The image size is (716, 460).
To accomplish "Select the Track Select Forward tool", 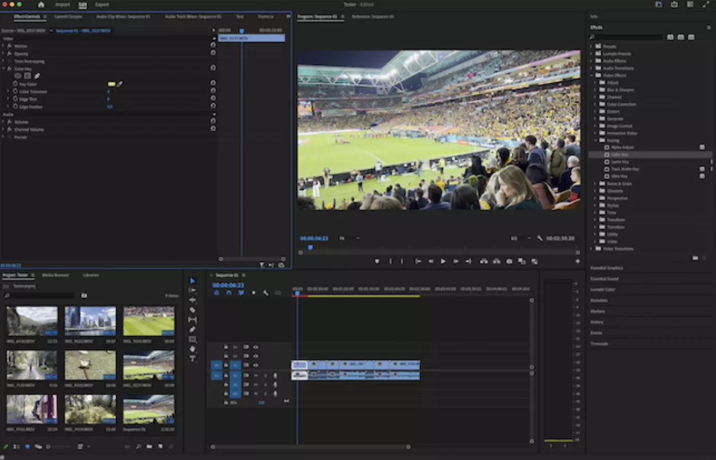I will coord(192,290).
